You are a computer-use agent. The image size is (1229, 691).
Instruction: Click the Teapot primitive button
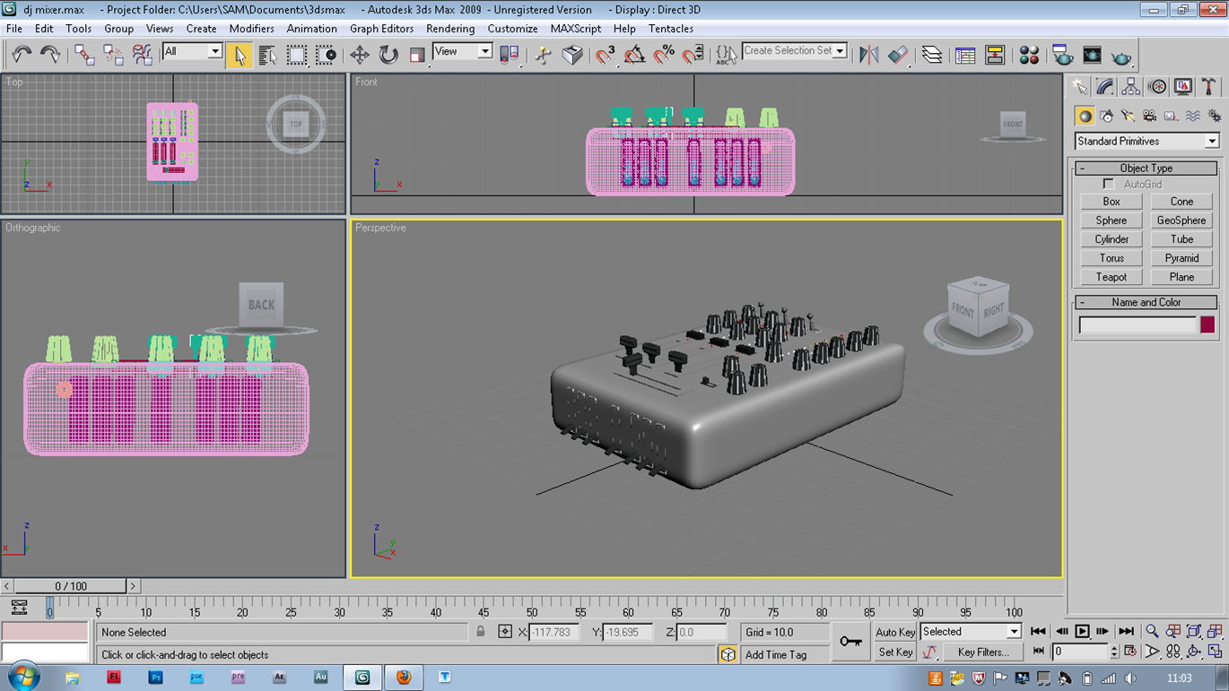[x=1111, y=277]
